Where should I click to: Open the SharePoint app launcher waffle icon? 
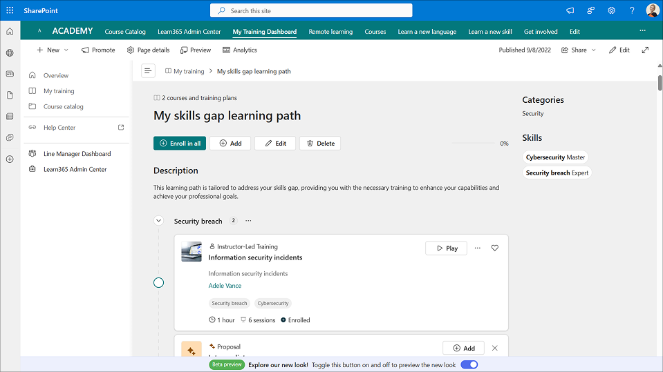click(x=10, y=10)
